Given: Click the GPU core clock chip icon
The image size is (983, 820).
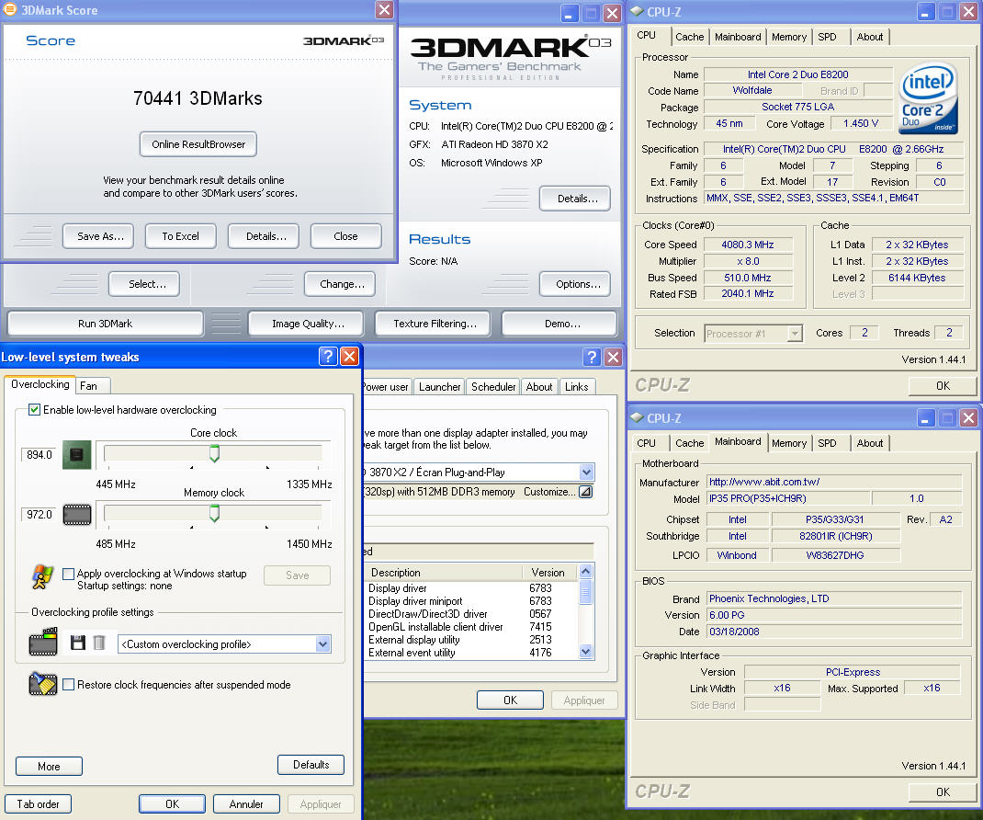Looking at the screenshot, I should click(77, 455).
